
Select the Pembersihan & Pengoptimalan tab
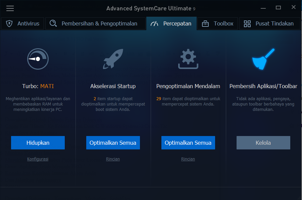[x=95, y=23]
